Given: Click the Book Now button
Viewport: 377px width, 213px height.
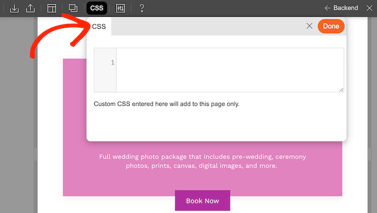Looking at the screenshot, I should pos(202,200).
